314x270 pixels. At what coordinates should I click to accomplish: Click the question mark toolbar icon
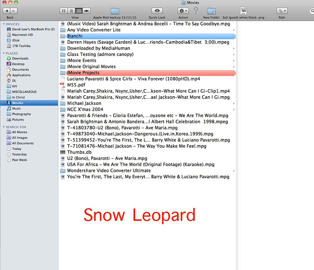coord(196,10)
